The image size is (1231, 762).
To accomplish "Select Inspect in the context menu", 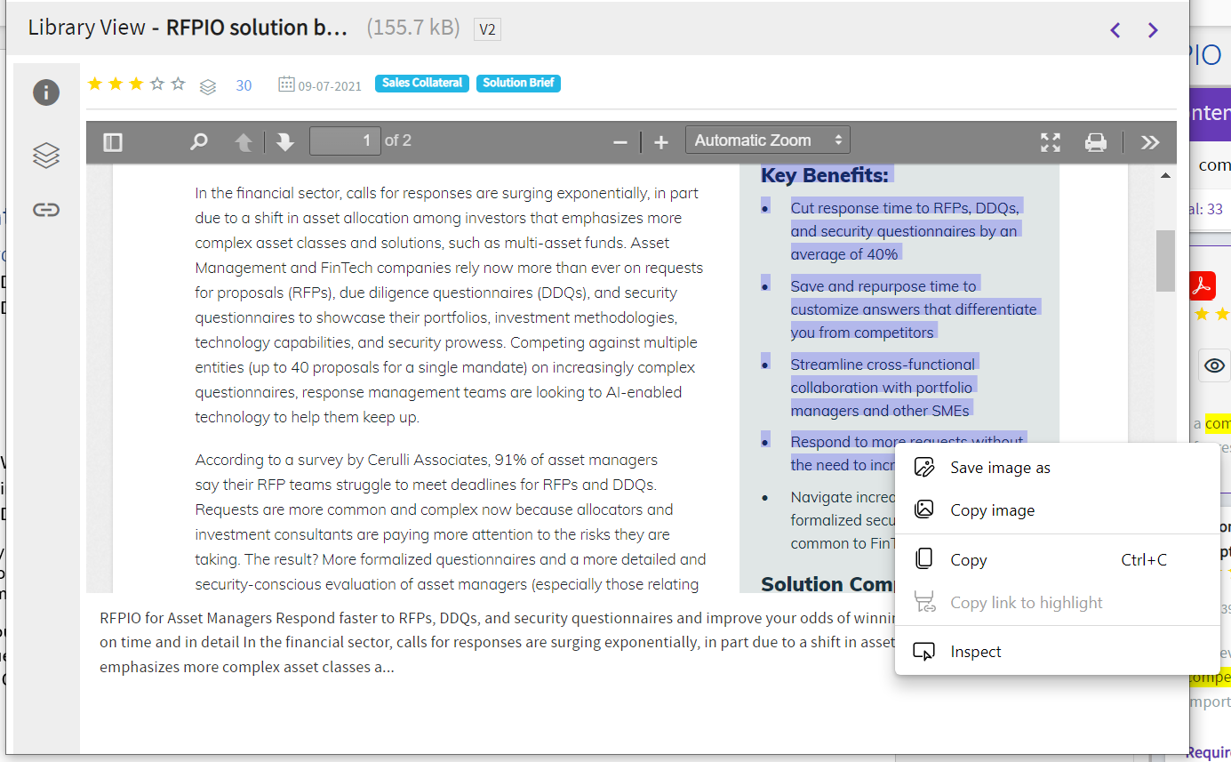I will [x=1058, y=652].
